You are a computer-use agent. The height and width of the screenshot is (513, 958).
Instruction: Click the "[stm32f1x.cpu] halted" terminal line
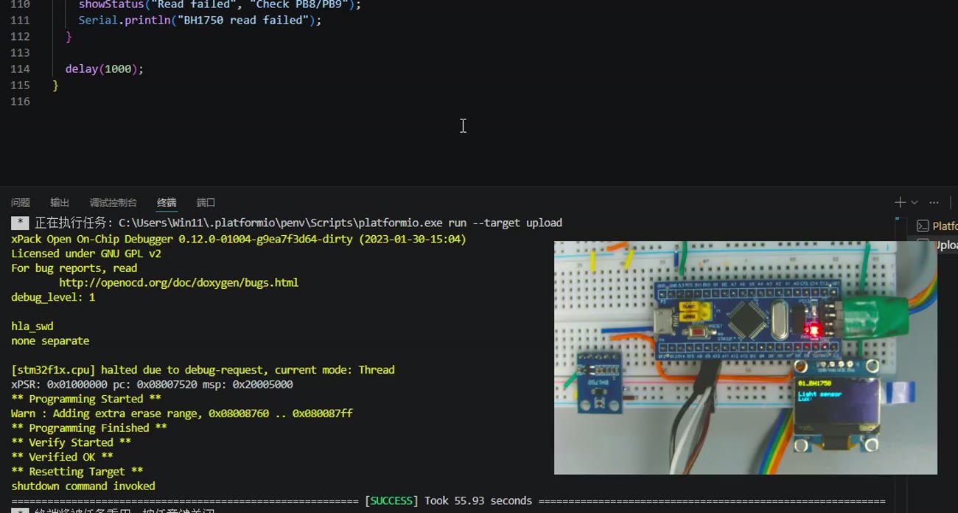pyautogui.click(x=203, y=369)
